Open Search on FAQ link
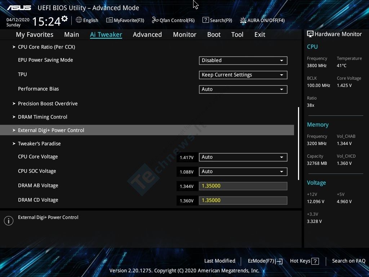 [x=348, y=261]
